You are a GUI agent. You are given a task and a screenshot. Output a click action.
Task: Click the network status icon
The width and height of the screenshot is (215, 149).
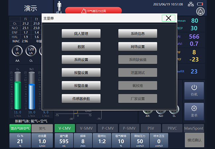[x=191, y=4]
